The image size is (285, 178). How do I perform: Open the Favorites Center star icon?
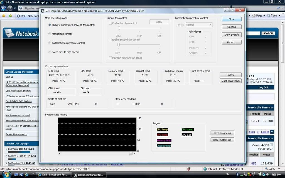point(4,16)
